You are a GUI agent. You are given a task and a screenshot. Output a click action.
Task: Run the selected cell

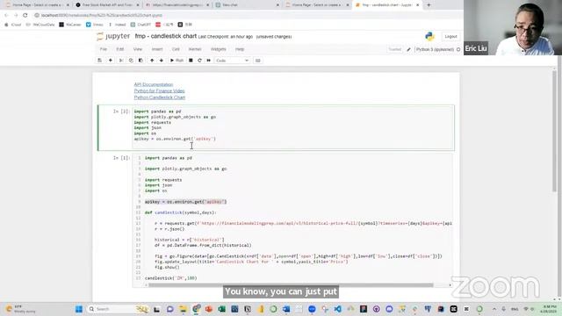(177, 61)
